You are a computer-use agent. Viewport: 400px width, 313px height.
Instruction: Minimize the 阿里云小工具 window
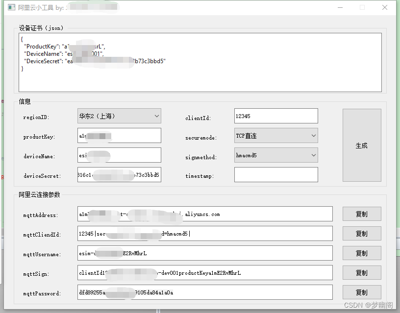point(340,7)
